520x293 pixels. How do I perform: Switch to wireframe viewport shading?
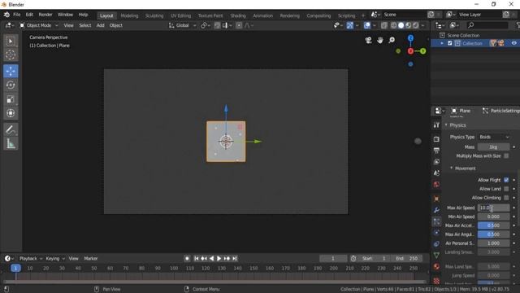393,25
